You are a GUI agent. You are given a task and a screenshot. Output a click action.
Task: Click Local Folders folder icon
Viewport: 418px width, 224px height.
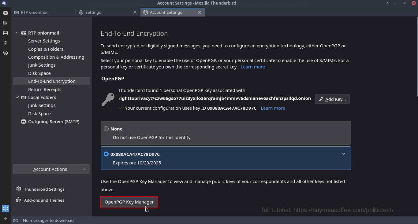[x=24, y=97]
